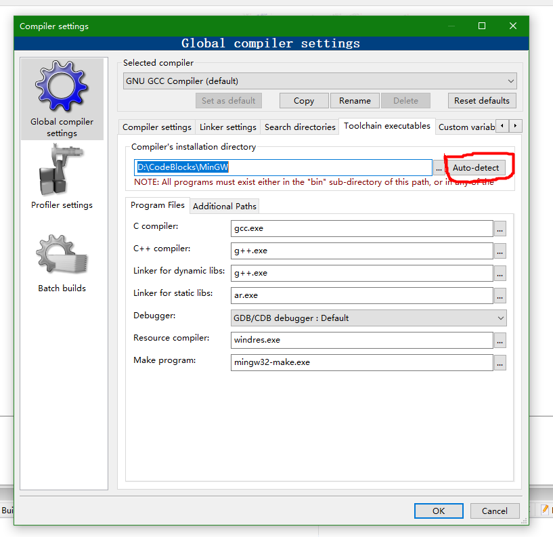
Task: Rename the selected compiler
Action: (x=355, y=100)
